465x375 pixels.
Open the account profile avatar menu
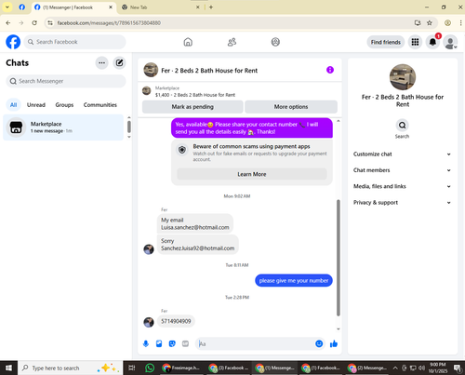tap(450, 42)
